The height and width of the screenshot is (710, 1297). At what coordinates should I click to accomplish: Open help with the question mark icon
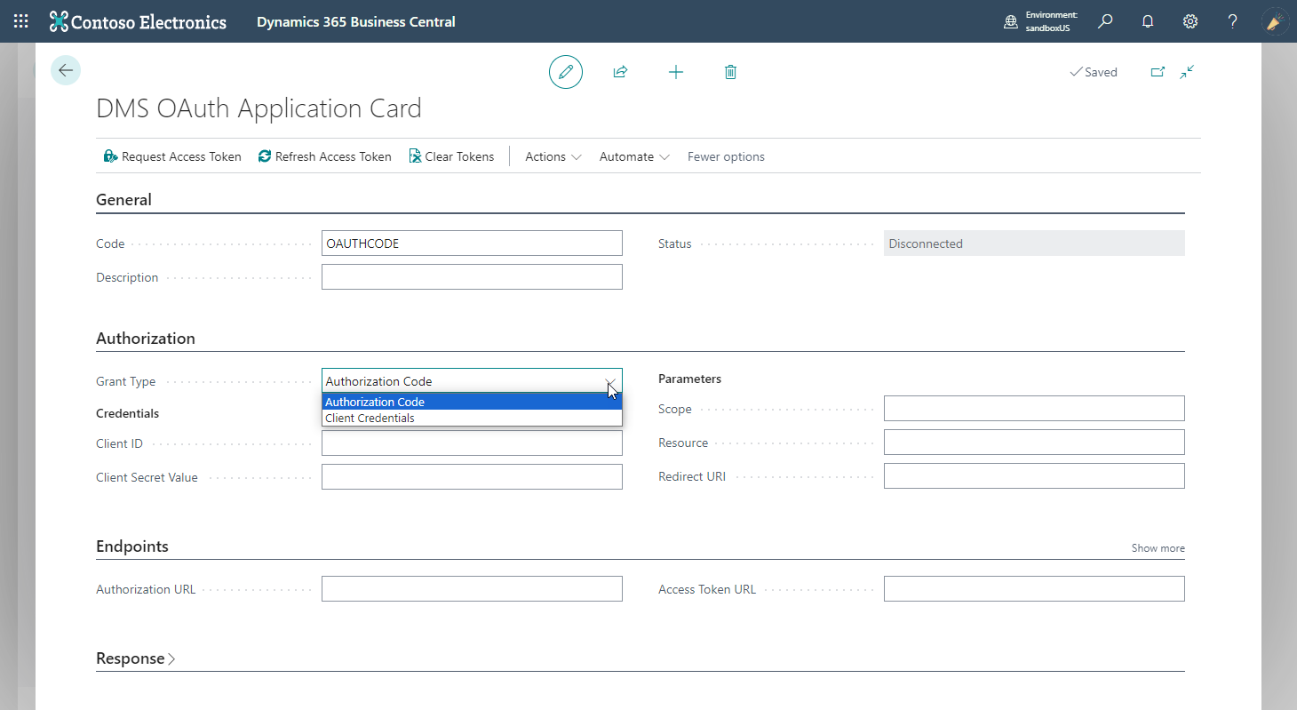point(1232,20)
